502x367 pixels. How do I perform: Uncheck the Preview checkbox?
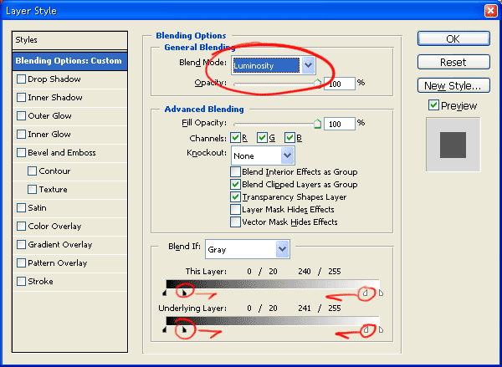click(x=433, y=106)
